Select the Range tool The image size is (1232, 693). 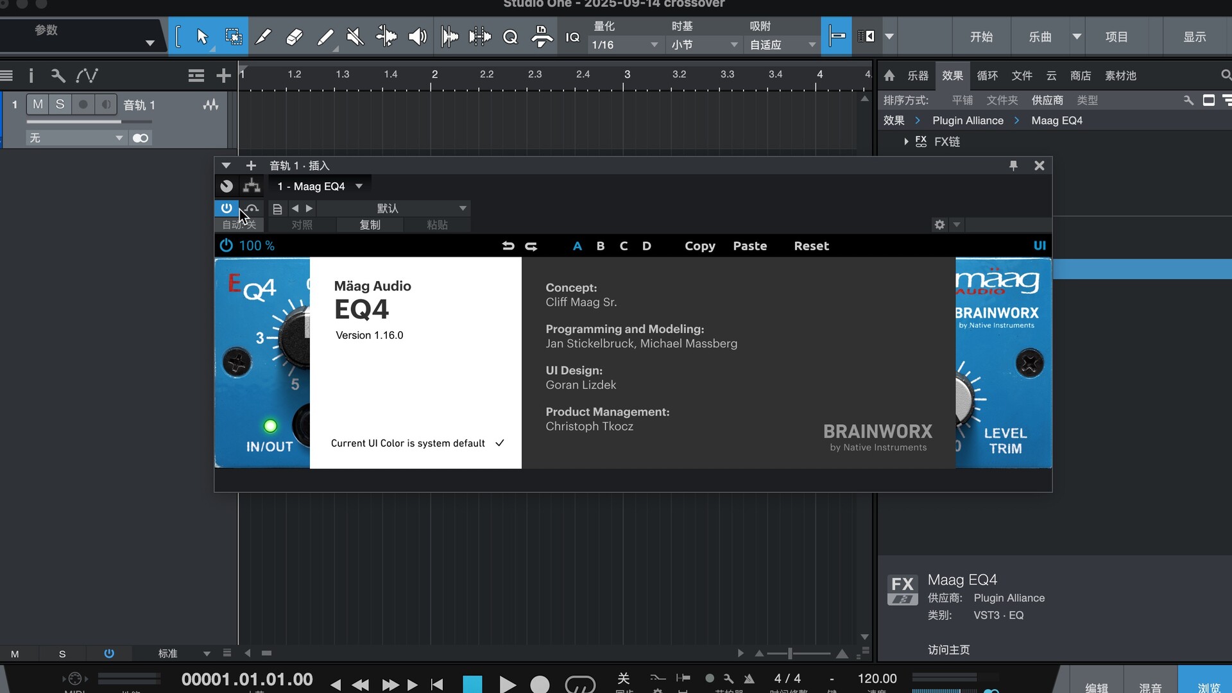(x=234, y=37)
